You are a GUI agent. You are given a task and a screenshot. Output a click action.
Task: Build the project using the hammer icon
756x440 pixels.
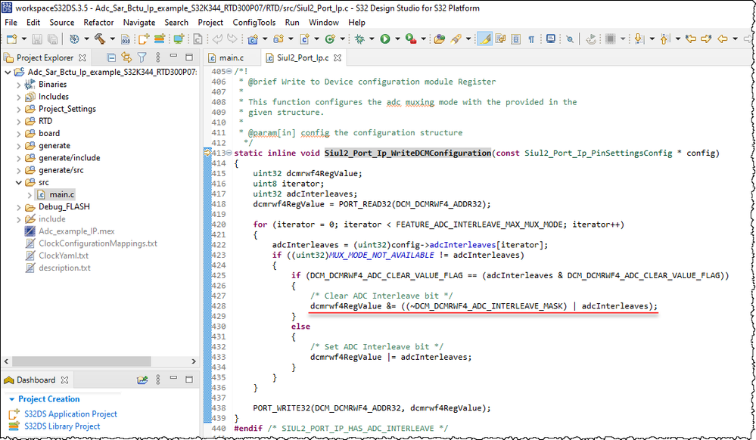click(100, 39)
